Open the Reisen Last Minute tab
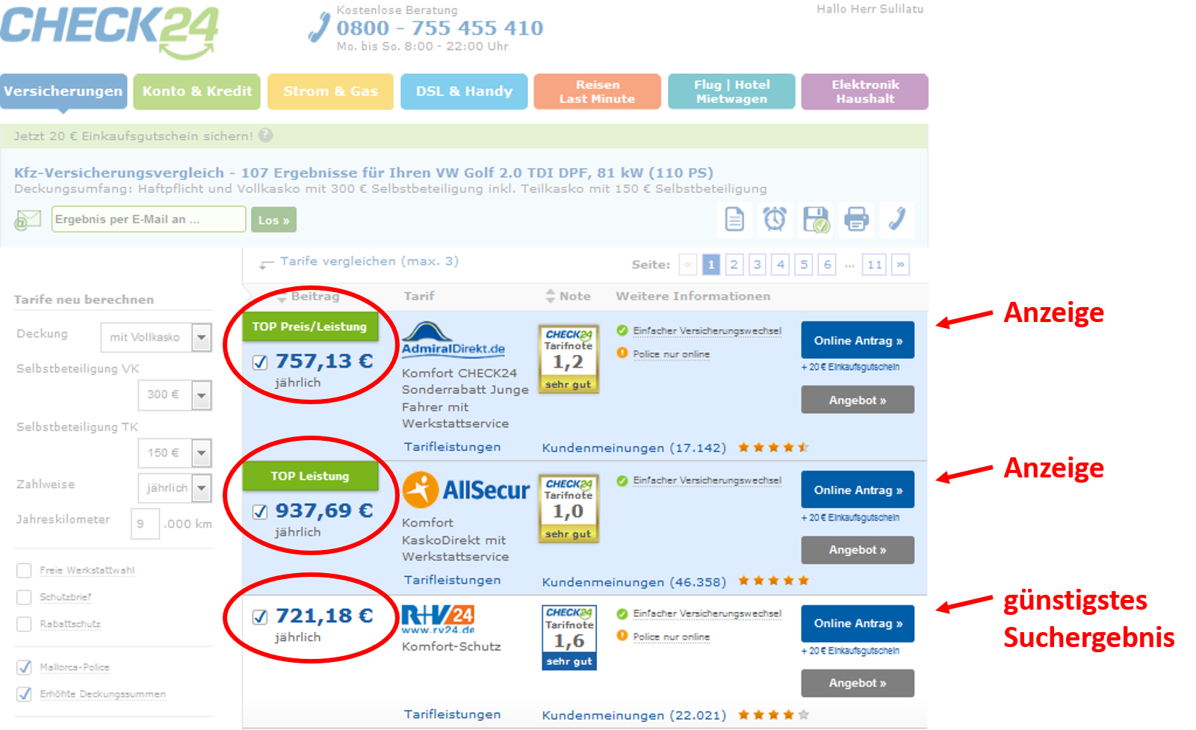1196x730 pixels. click(597, 91)
